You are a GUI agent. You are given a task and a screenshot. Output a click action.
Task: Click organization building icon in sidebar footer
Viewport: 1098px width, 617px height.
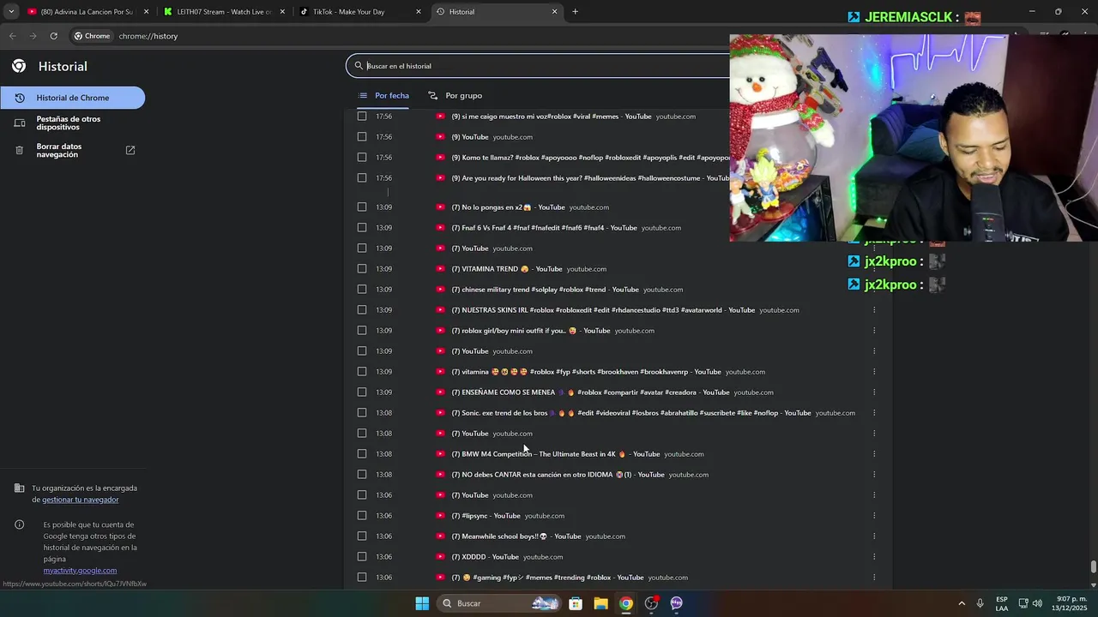[x=19, y=488]
